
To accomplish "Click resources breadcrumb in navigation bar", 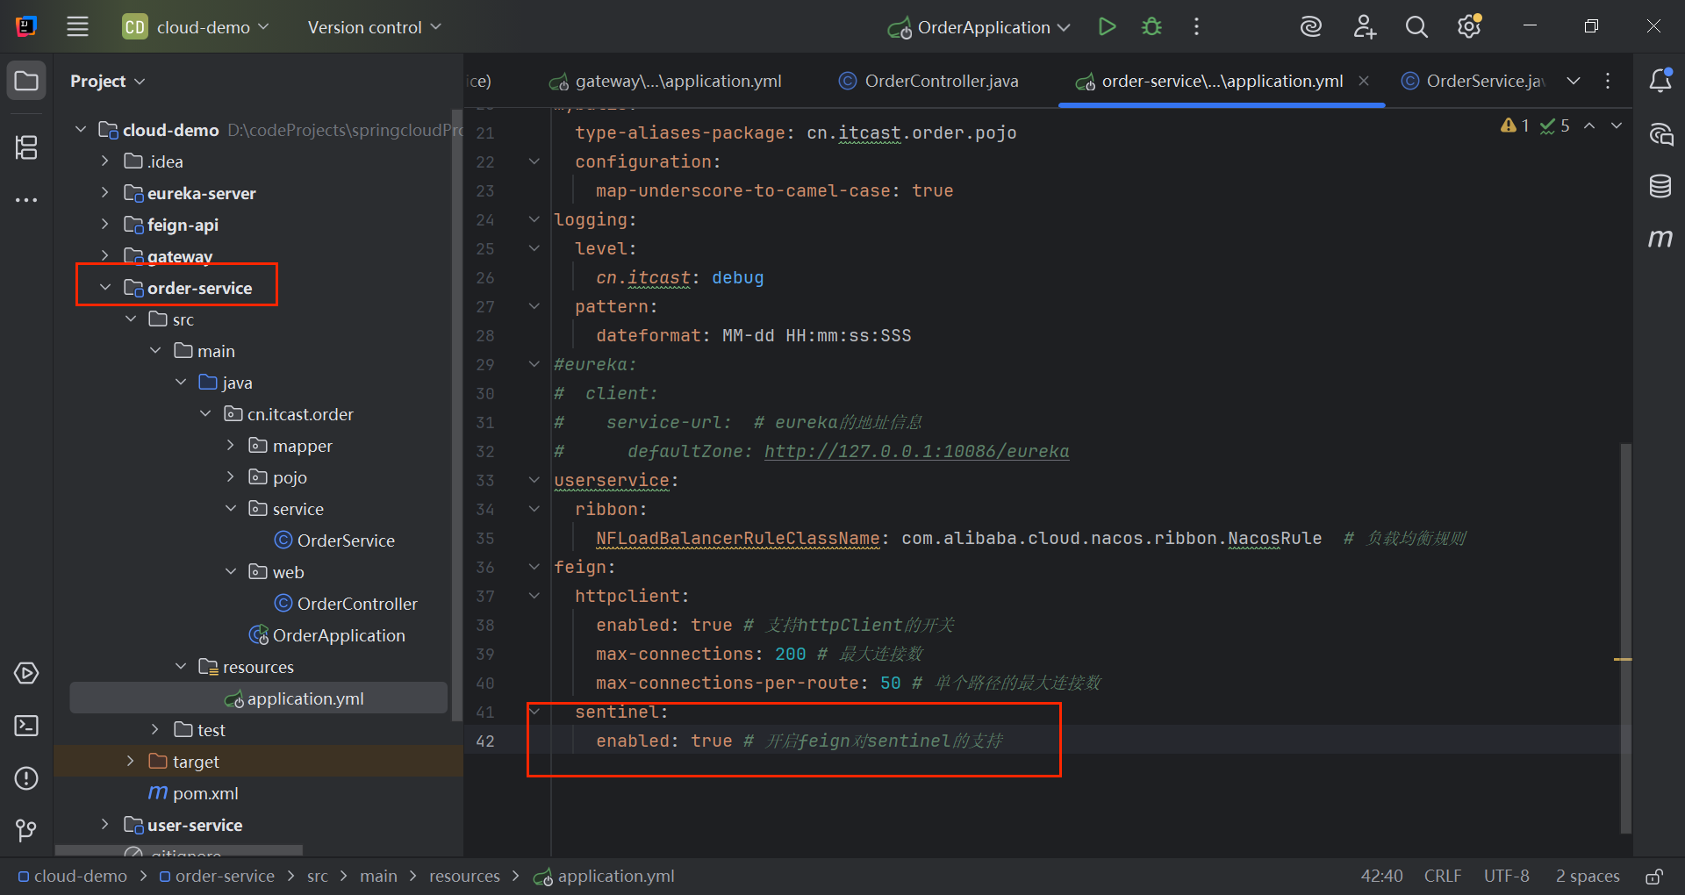I will click(464, 877).
